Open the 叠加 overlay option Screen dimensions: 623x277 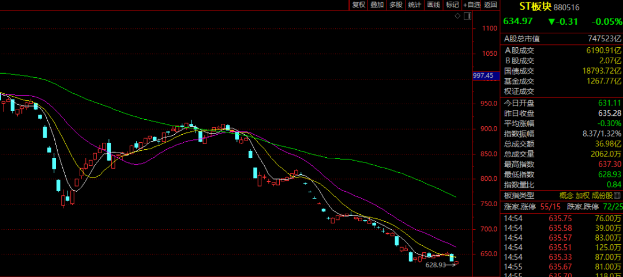(377, 5)
